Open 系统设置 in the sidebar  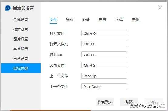tap(21, 20)
